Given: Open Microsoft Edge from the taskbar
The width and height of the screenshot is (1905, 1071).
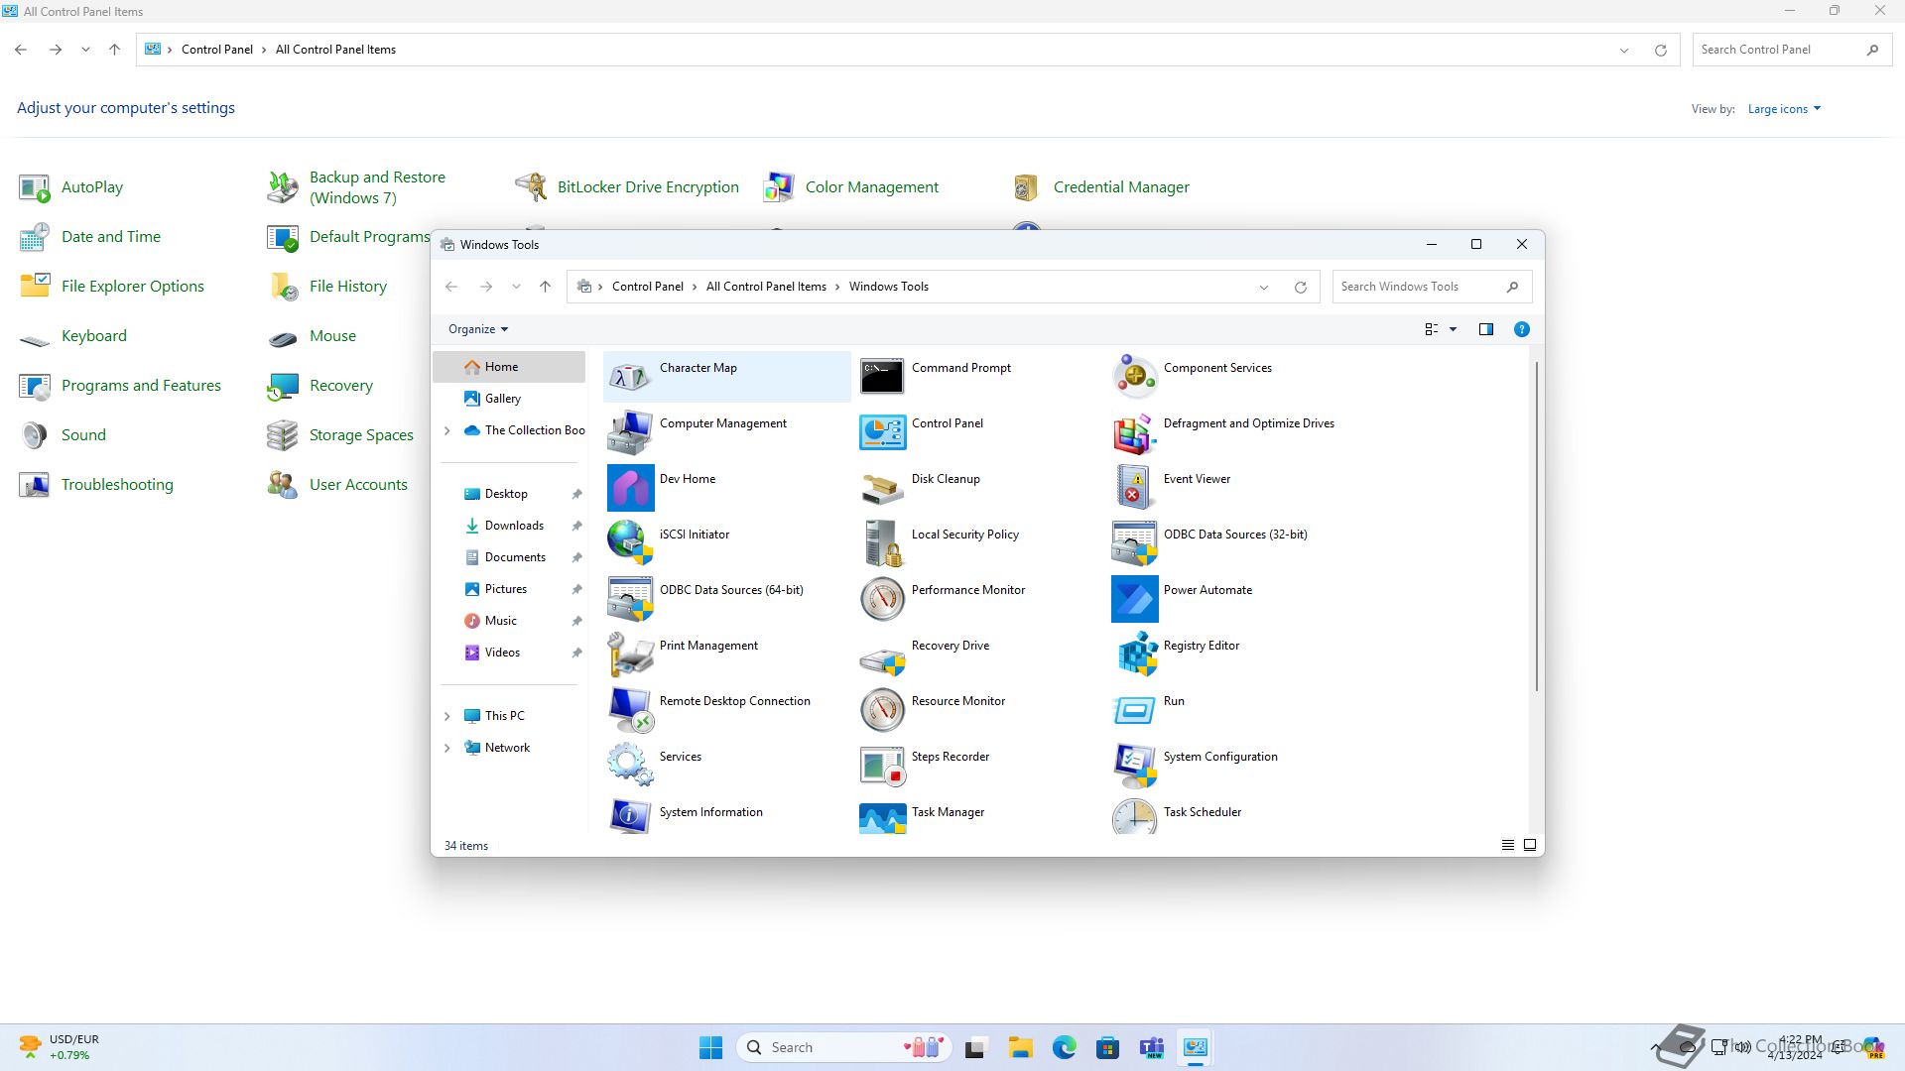Looking at the screenshot, I should coord(1064,1047).
